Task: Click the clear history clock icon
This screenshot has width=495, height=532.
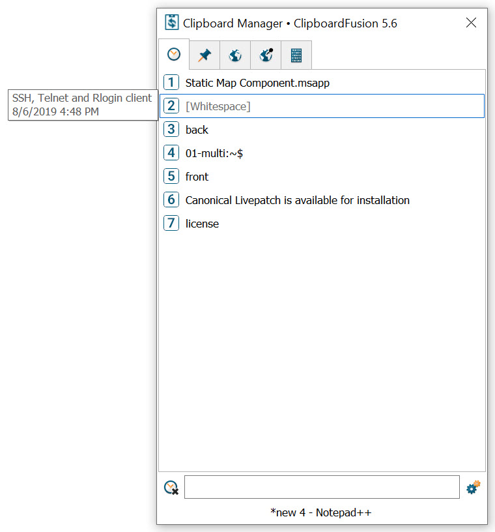Action: [171, 488]
